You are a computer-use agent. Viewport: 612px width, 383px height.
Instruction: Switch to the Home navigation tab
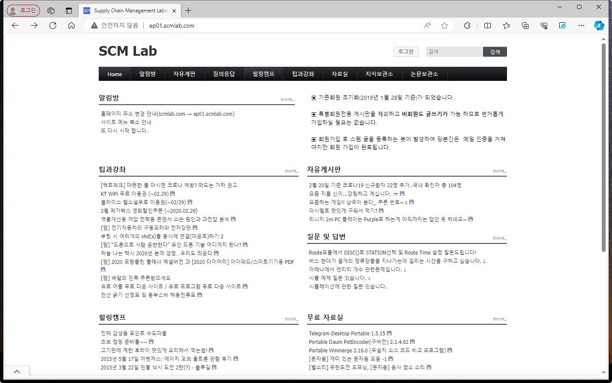pyautogui.click(x=114, y=74)
